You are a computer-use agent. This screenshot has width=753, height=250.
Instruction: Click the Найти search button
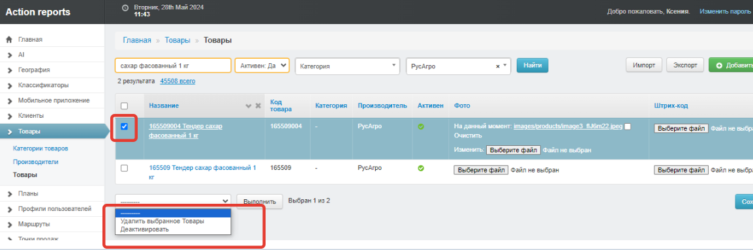point(532,66)
